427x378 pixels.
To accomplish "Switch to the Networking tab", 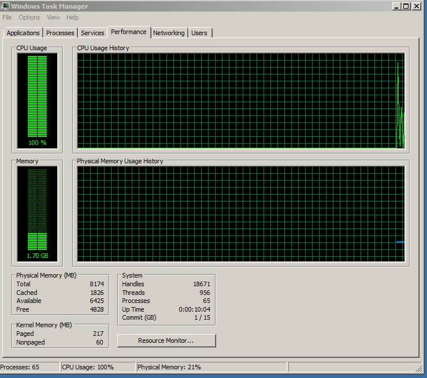I will click(x=169, y=33).
